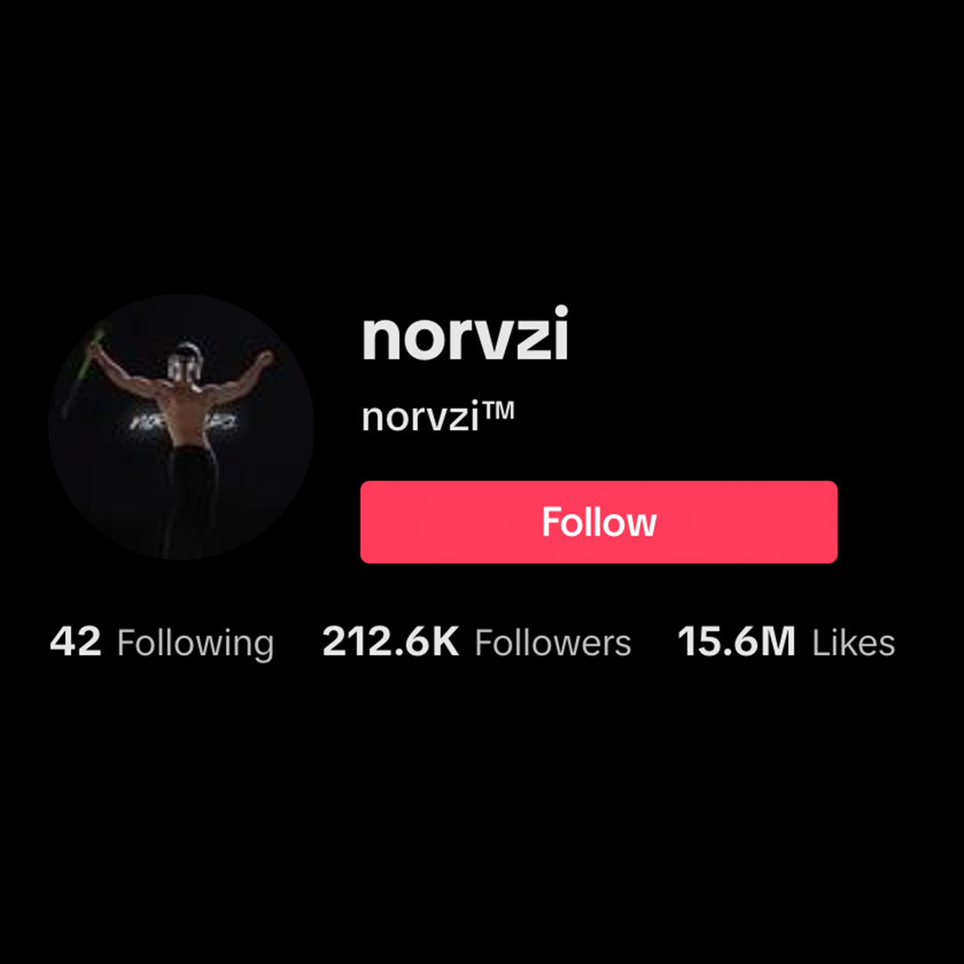Screen dimensions: 964x964
Task: Open the norvzi circular profile picture
Action: tap(181, 427)
